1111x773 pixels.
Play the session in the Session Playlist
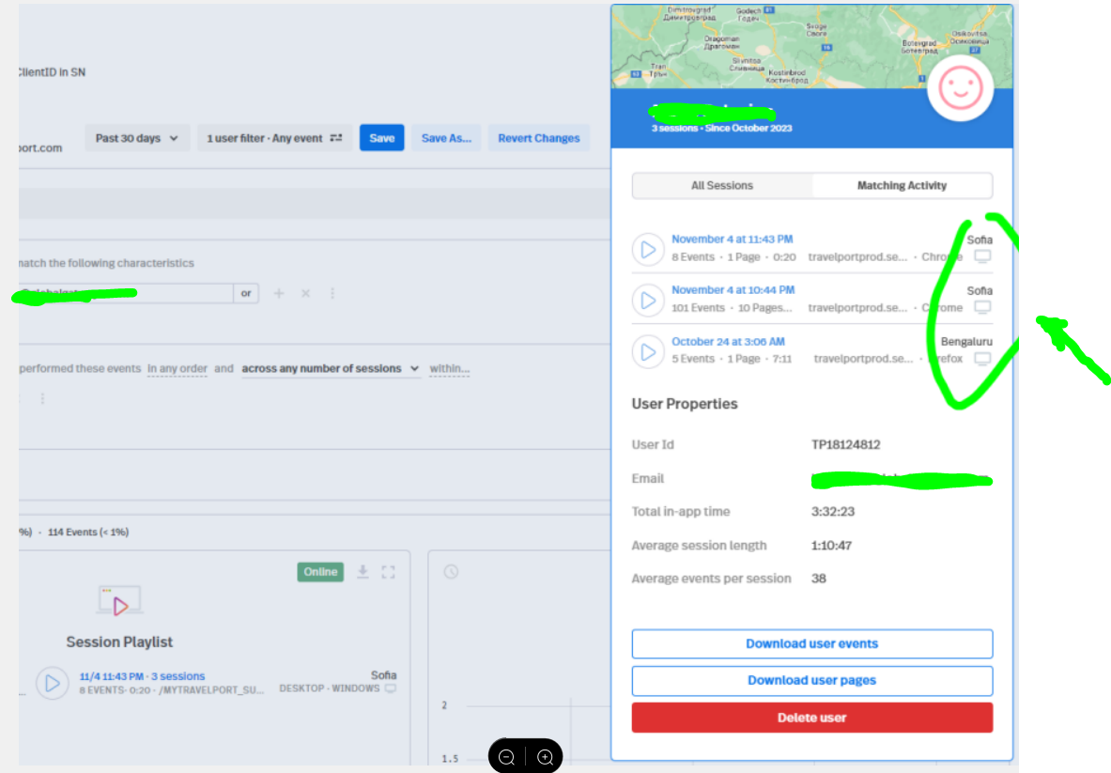point(52,683)
